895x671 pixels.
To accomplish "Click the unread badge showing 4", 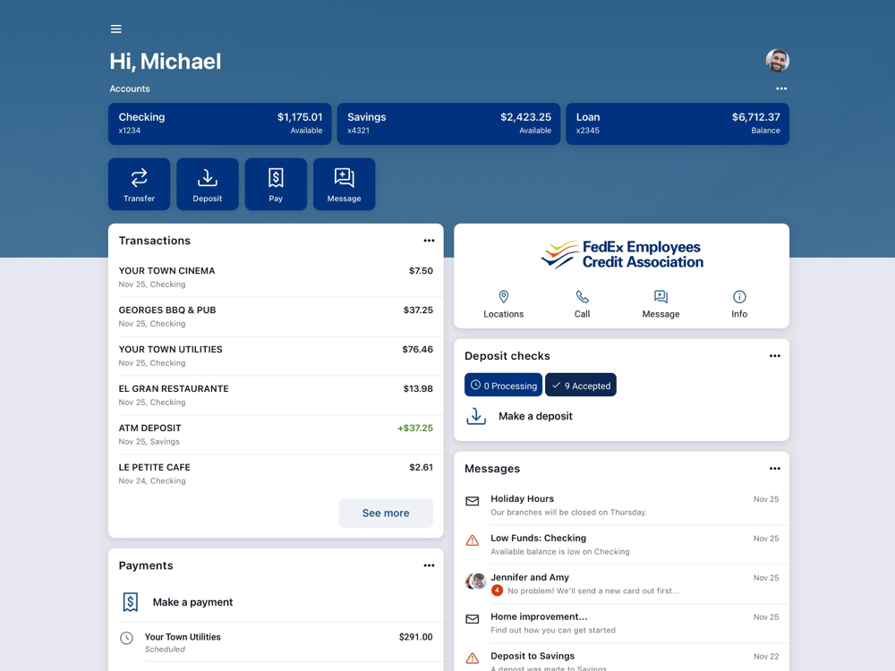I will click(x=497, y=590).
